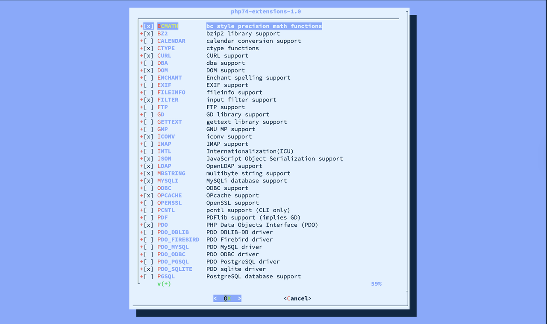Check the PGSQL database support box

coord(148,276)
